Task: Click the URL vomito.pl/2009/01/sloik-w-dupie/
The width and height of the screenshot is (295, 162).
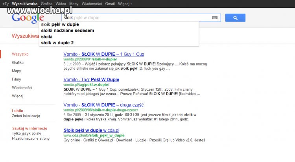Action: (x=90, y=59)
